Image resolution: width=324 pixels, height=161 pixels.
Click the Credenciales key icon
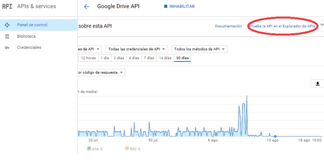(x=7, y=48)
